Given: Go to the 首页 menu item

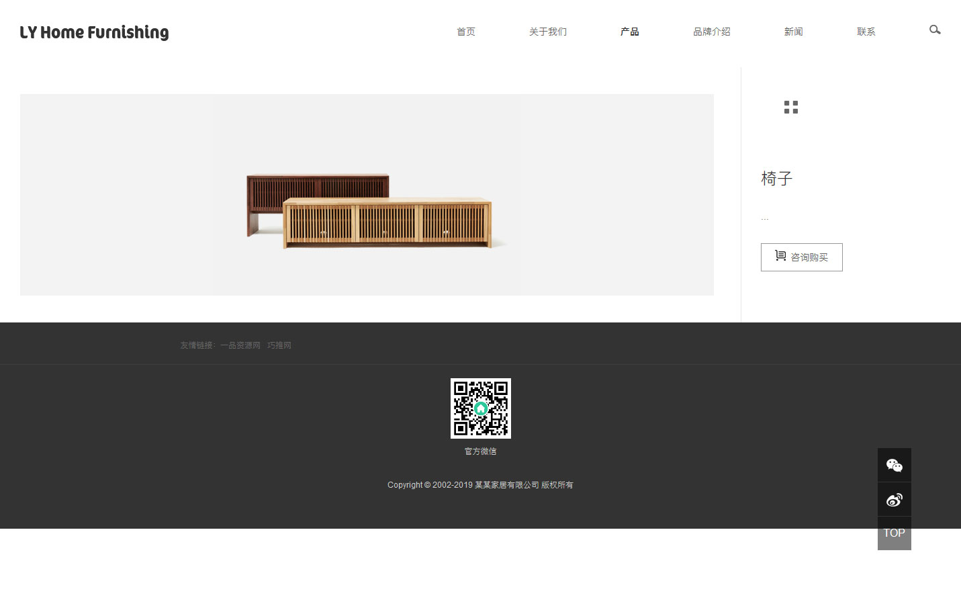Looking at the screenshot, I should click(x=465, y=32).
